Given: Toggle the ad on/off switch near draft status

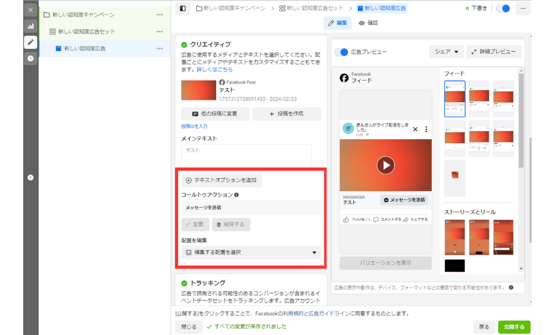Looking at the screenshot, I should pyautogui.click(x=502, y=9).
